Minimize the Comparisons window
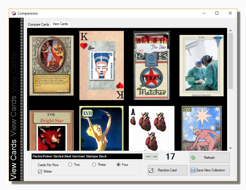246x190 pixels. (x=204, y=13)
